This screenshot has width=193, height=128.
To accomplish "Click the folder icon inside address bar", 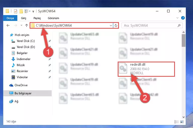I will [x=33, y=26].
